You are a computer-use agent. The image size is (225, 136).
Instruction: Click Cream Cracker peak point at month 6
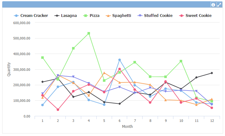120,60
